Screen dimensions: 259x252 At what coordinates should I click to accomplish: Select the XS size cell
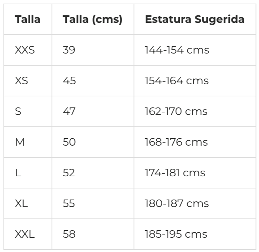pos(28,81)
